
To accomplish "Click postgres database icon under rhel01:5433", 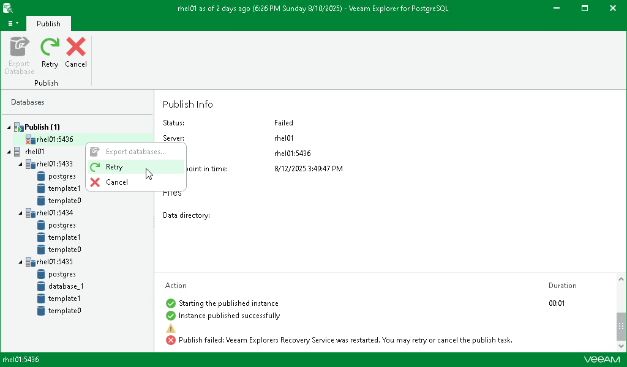I will point(41,176).
